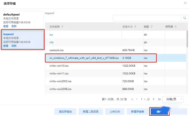The height and width of the screenshot is (116, 189).
Task: Go to previous page arrow
Action: click(137, 99)
